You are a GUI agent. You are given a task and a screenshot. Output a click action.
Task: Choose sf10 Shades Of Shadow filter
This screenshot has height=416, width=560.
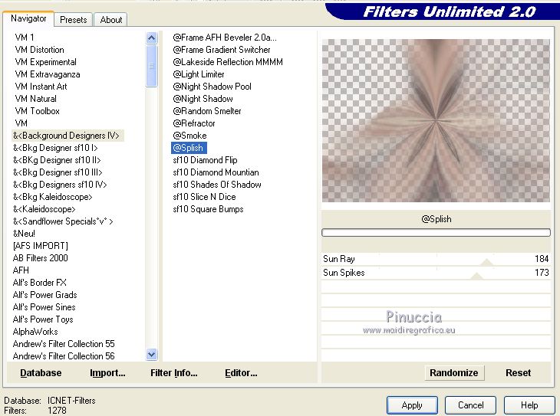point(217,185)
